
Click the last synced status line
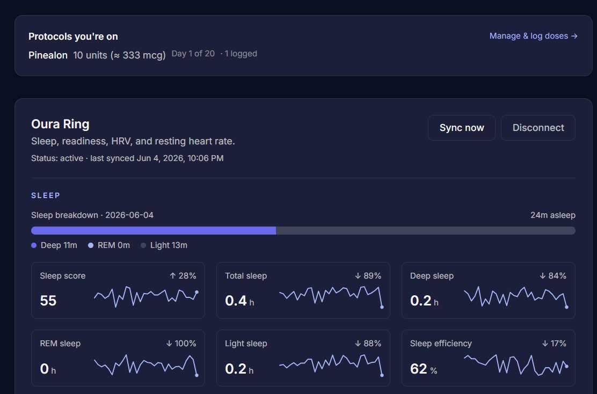point(127,158)
